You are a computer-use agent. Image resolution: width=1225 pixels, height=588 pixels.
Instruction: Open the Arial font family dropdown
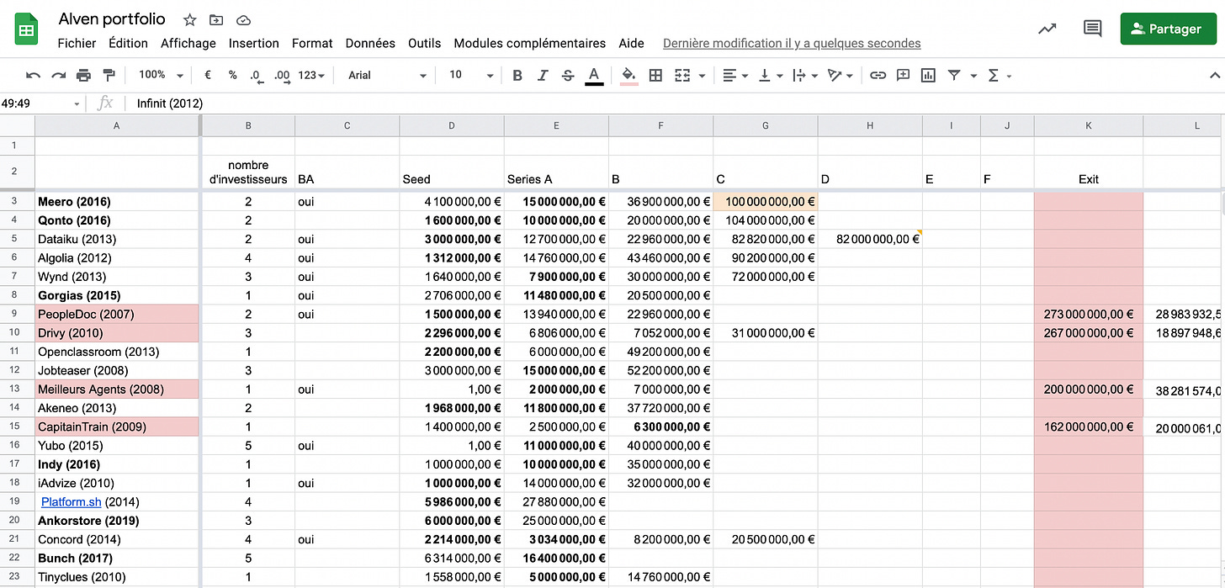click(x=387, y=75)
